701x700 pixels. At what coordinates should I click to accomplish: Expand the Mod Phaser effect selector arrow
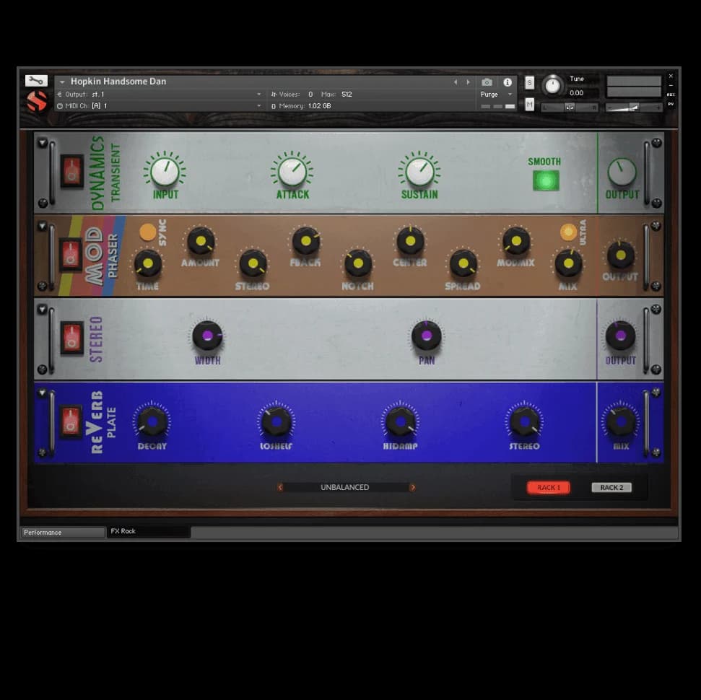(43, 227)
